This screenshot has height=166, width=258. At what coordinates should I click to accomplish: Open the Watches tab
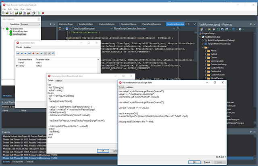pos(7,96)
